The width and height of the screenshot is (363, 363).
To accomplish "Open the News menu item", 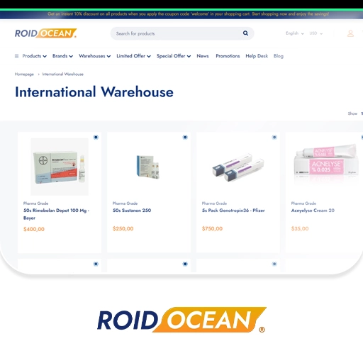I will pos(203,56).
